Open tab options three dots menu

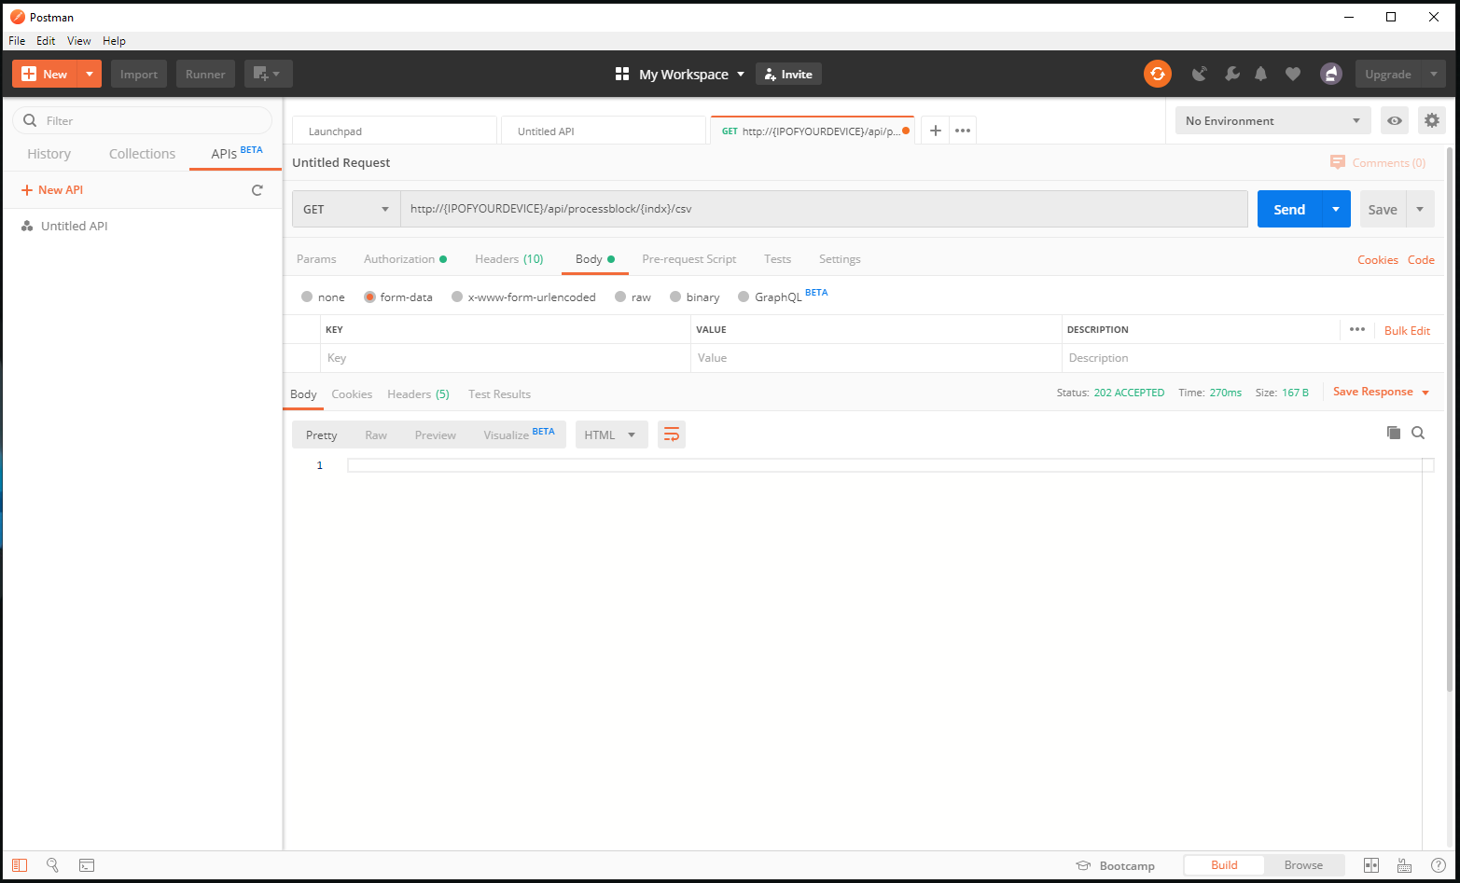coord(963,131)
